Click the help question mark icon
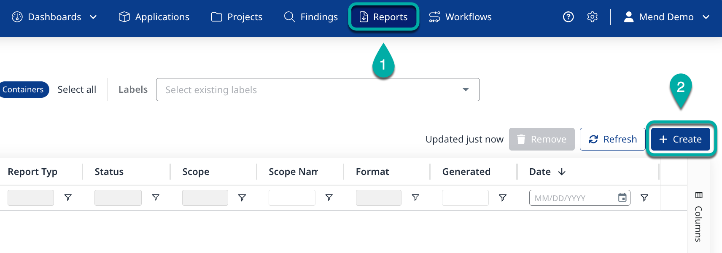Screen dimensions: 722x253 pyautogui.click(x=568, y=17)
